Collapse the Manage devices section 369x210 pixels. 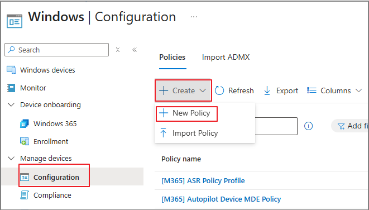coord(11,158)
